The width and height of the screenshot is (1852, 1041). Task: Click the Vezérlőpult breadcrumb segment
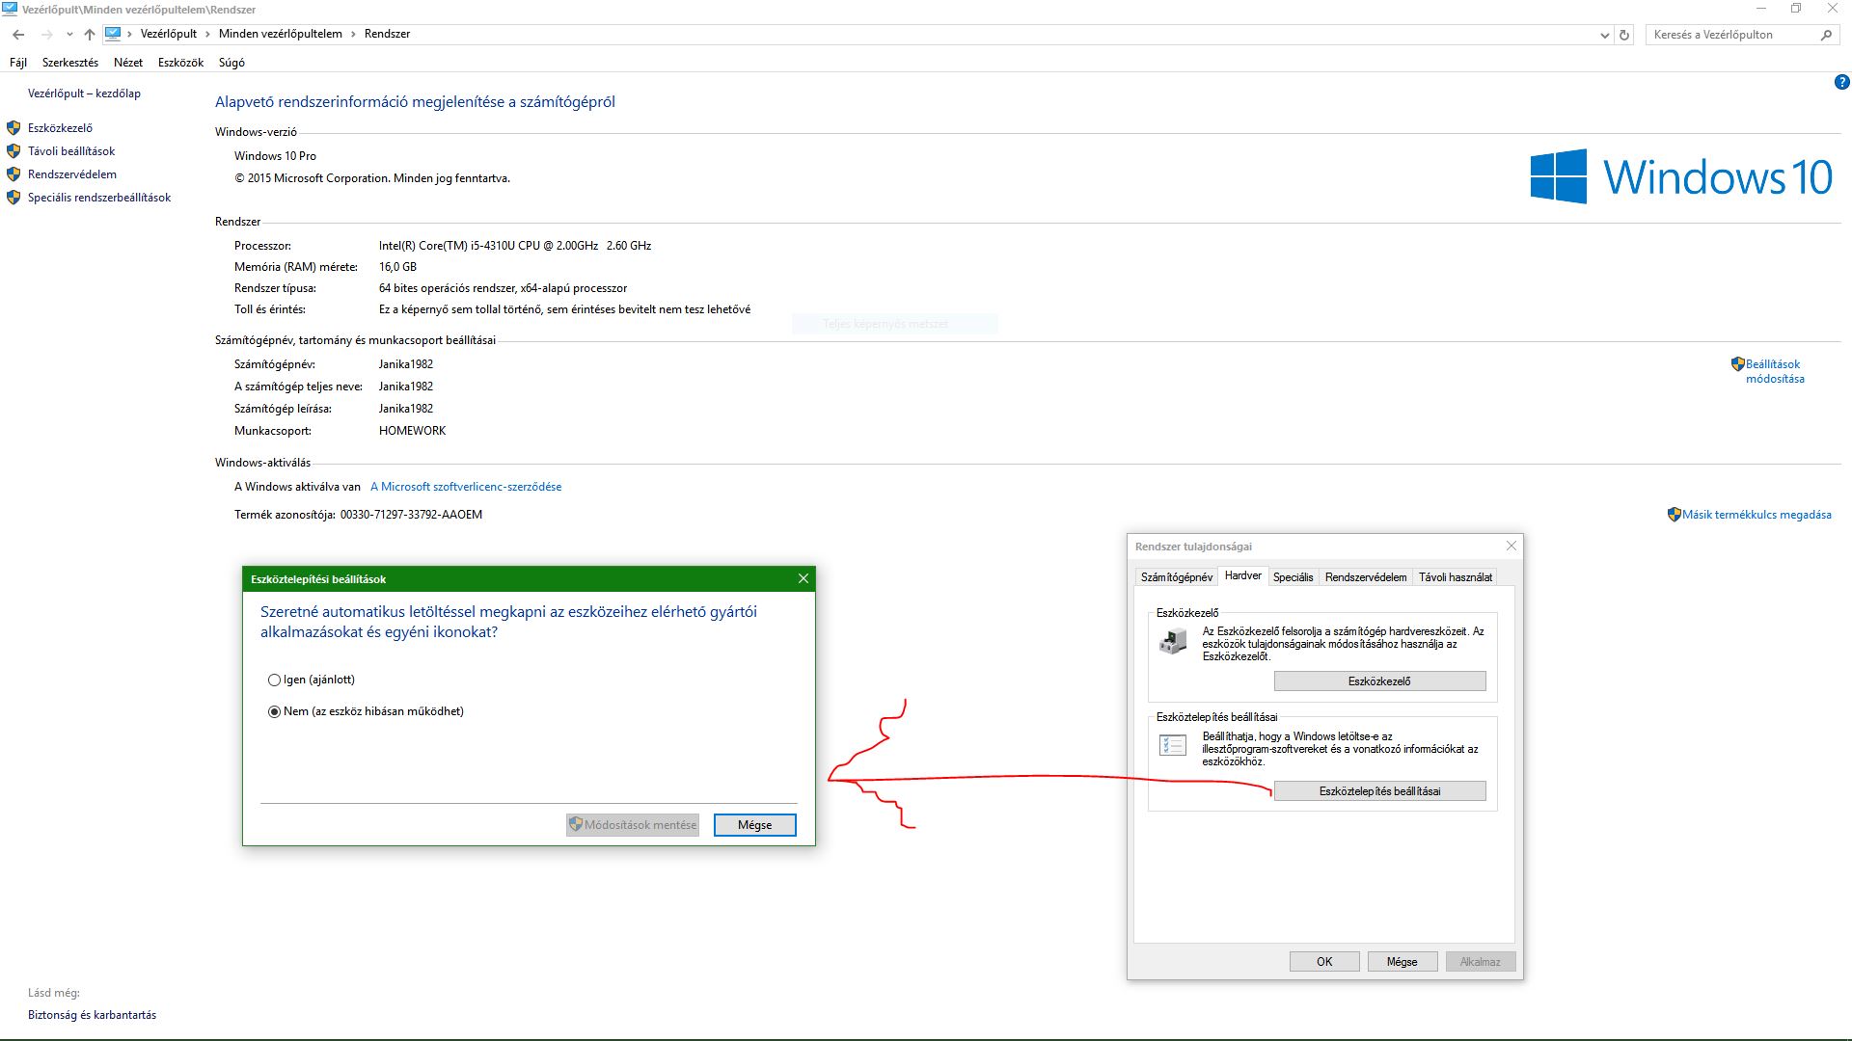(169, 34)
